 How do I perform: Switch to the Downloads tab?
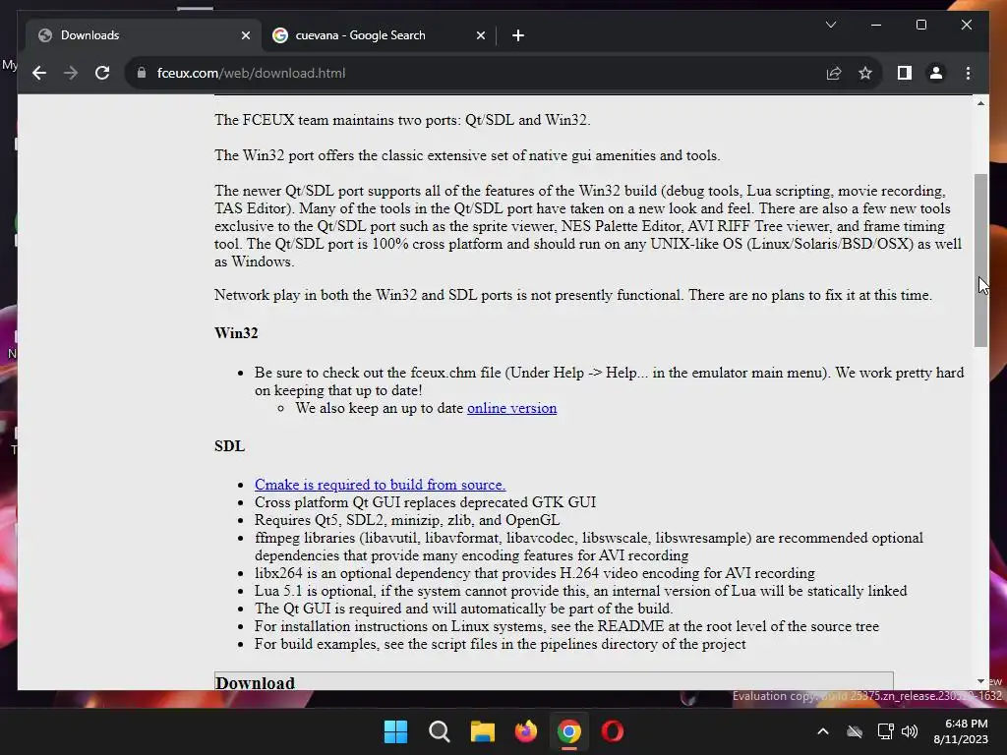tap(144, 35)
